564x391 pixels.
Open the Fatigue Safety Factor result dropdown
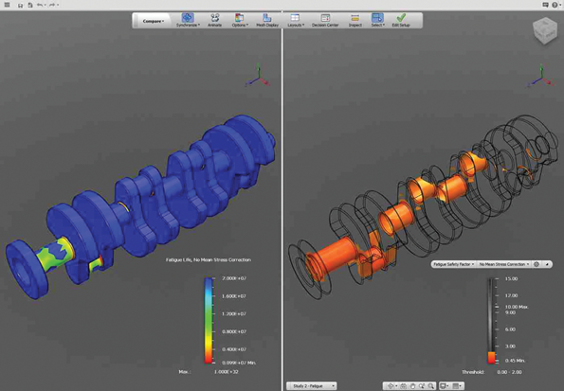click(454, 264)
